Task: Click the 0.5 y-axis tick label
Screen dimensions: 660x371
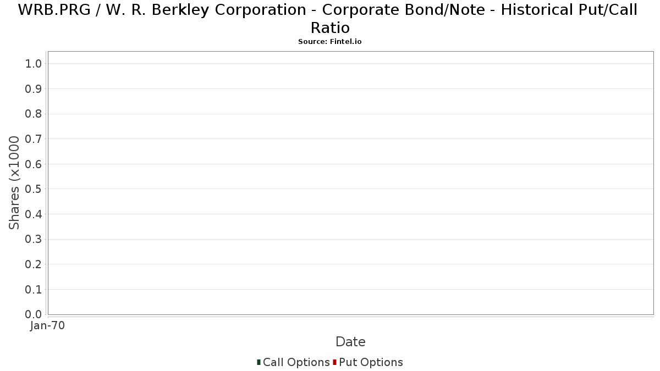Action: [x=34, y=189]
